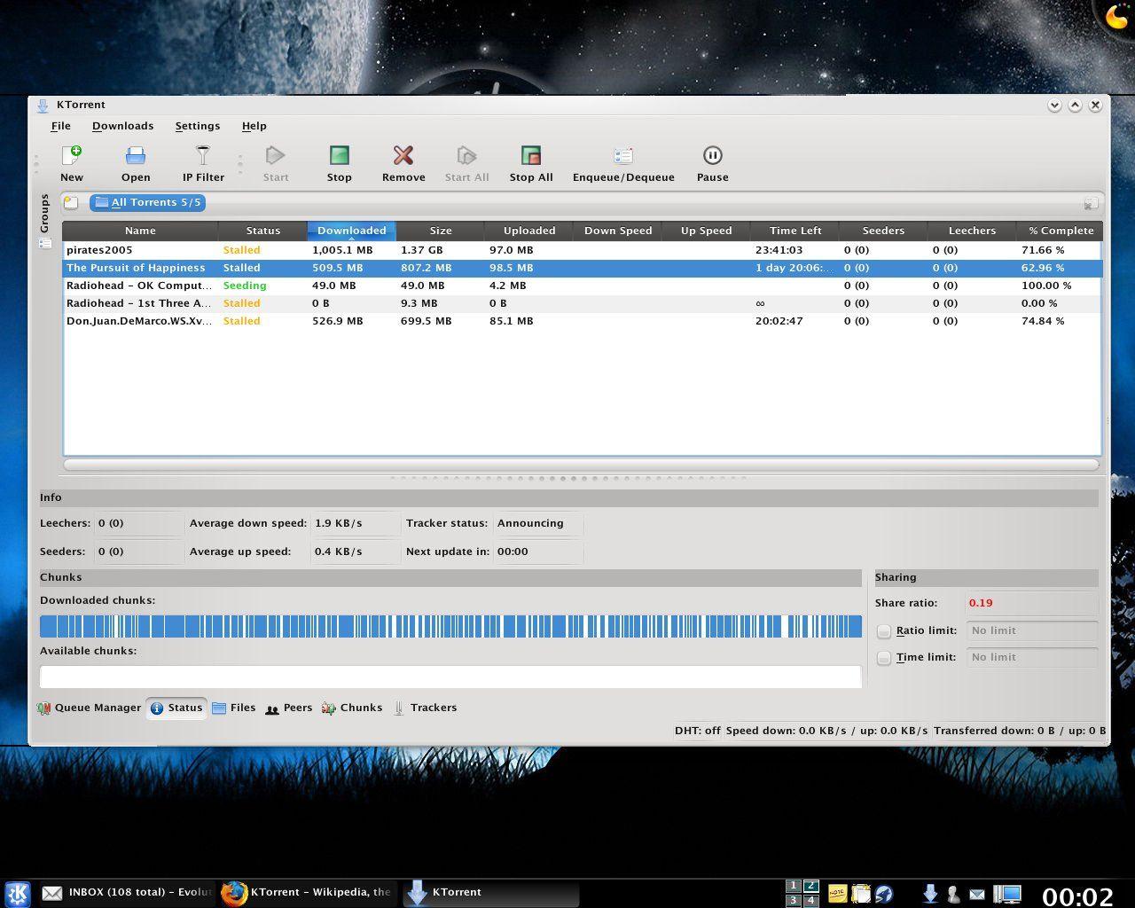The height and width of the screenshot is (908, 1135).
Task: Select the pirates2005 torrent row
Action: pyautogui.click(x=583, y=250)
